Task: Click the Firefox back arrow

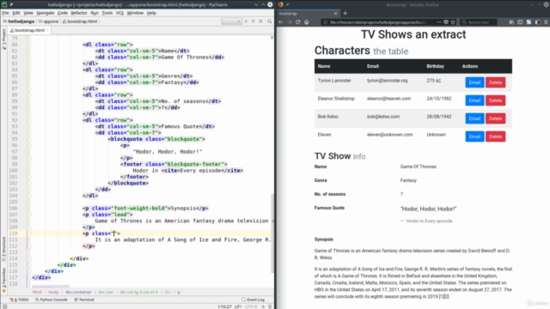Action: [281, 22]
